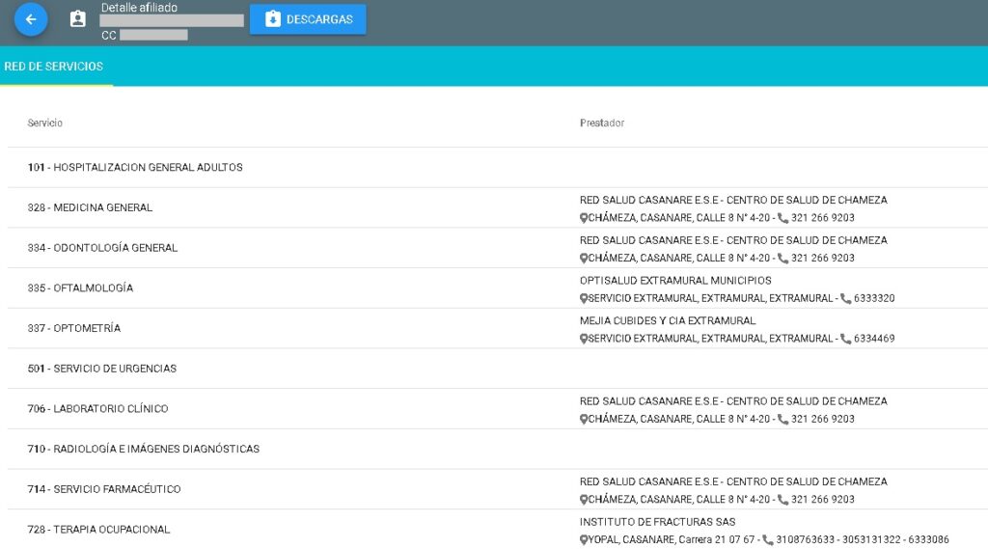Screen dimensions: 988x549
Task: Select row 710 - RADIOLOGÍA E IMÁGENES DIAGNÓSTICAS
Action: point(498,449)
